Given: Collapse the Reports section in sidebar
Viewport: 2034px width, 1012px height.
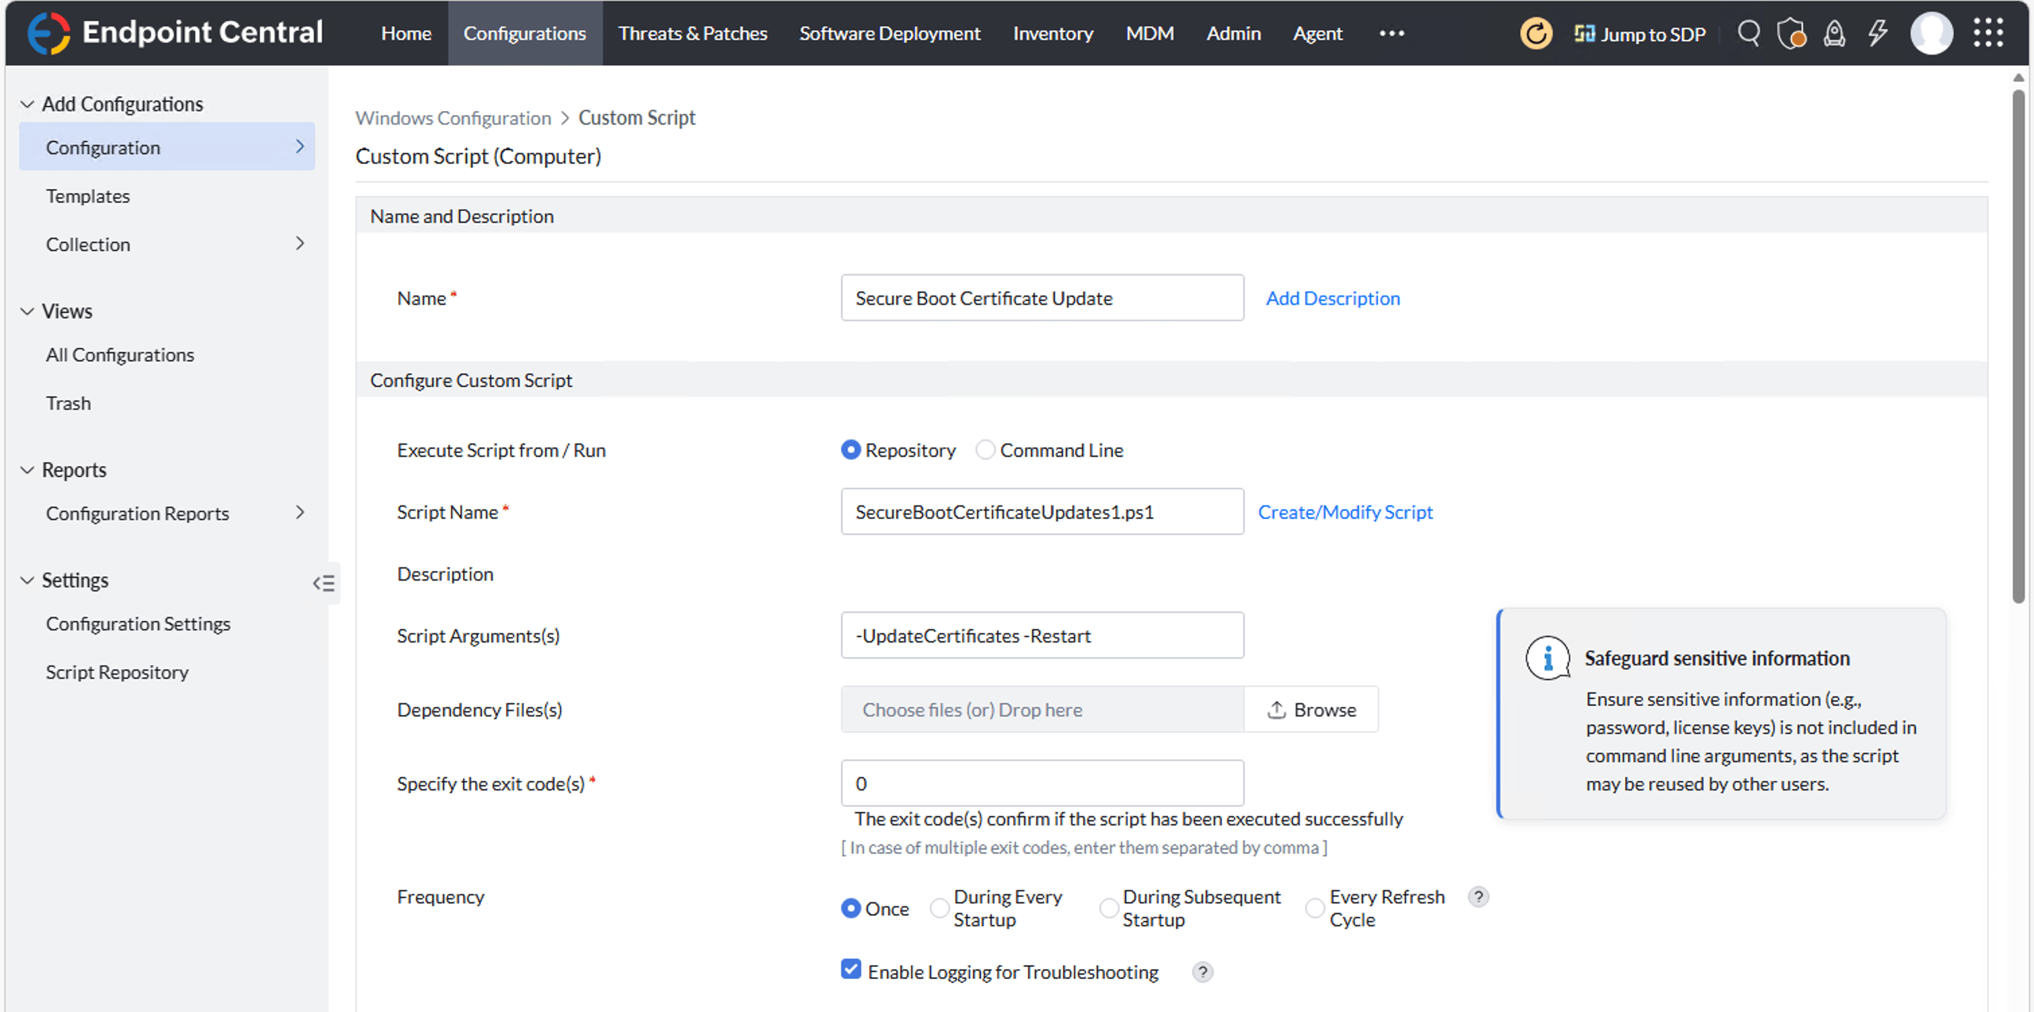Looking at the screenshot, I should [28, 470].
